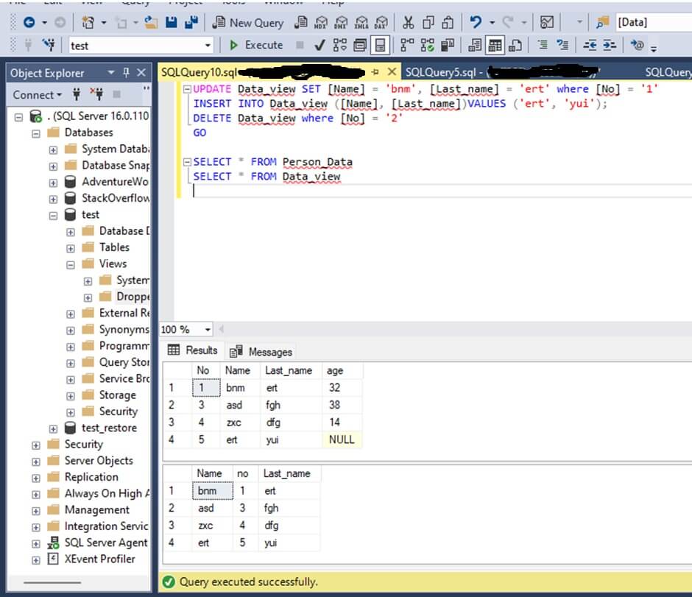The image size is (692, 597).
Task: Click Disconnect icon in Object Explorer
Action: coord(96,94)
